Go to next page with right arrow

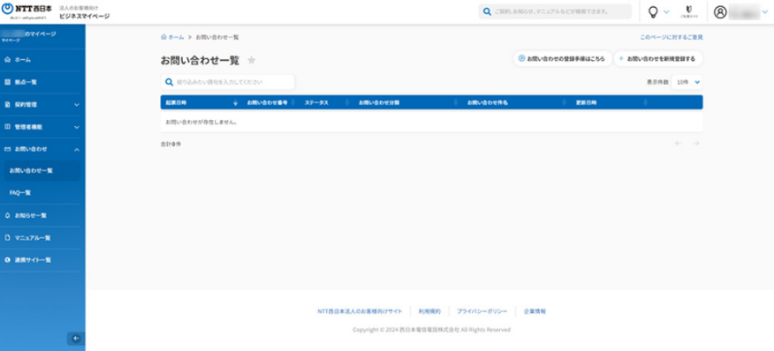695,144
